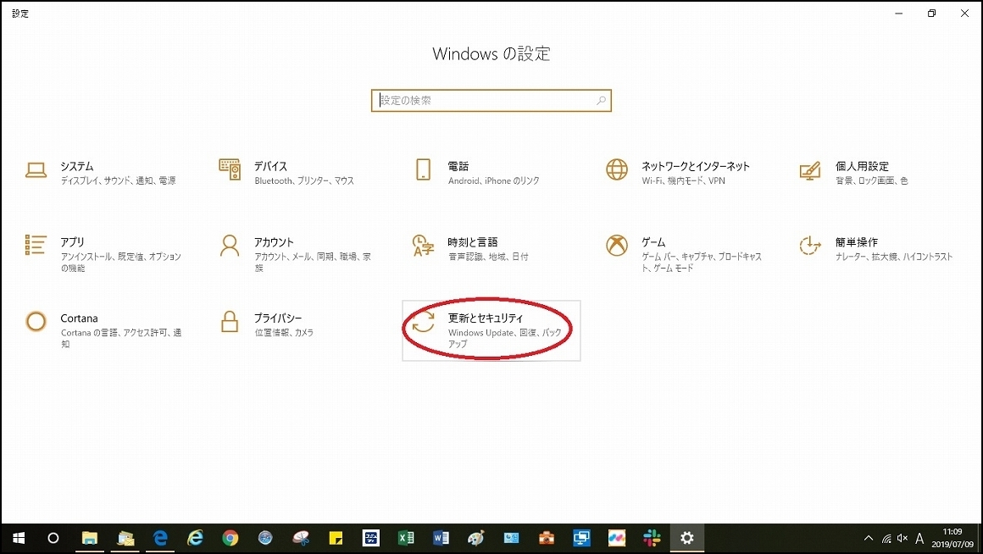Launch Google Chrome from the taskbar

pos(230,538)
